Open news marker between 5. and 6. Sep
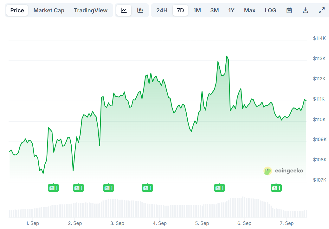The height and width of the screenshot is (229, 329). [x=219, y=188]
